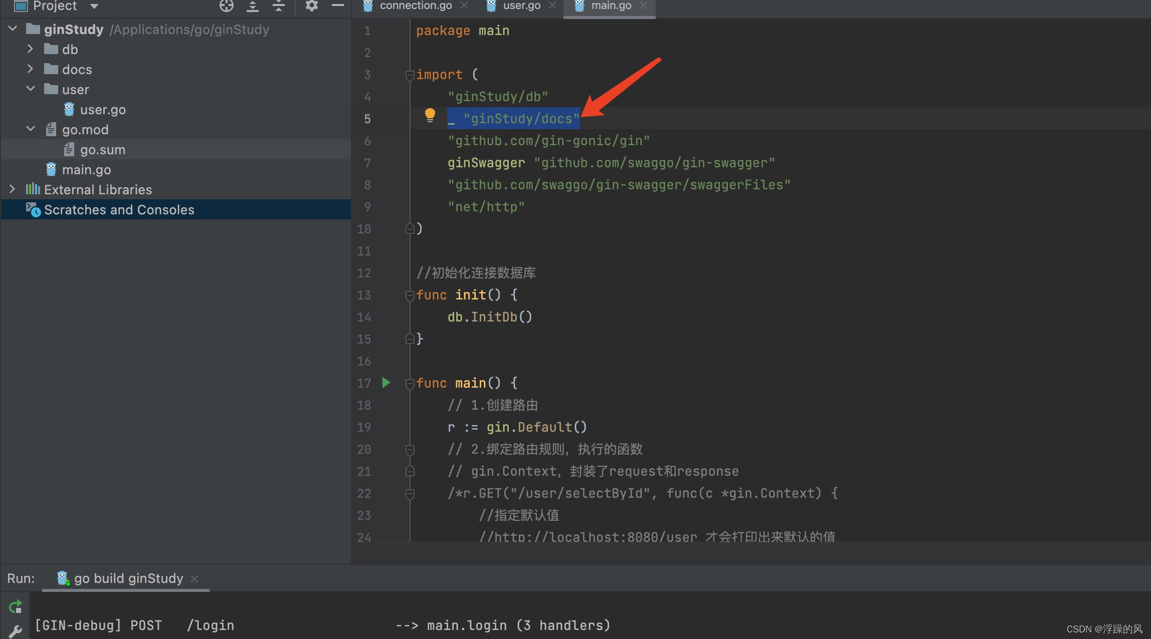Click the gin-gonic/gin import on line 6
The width and height of the screenshot is (1151, 639).
point(549,141)
